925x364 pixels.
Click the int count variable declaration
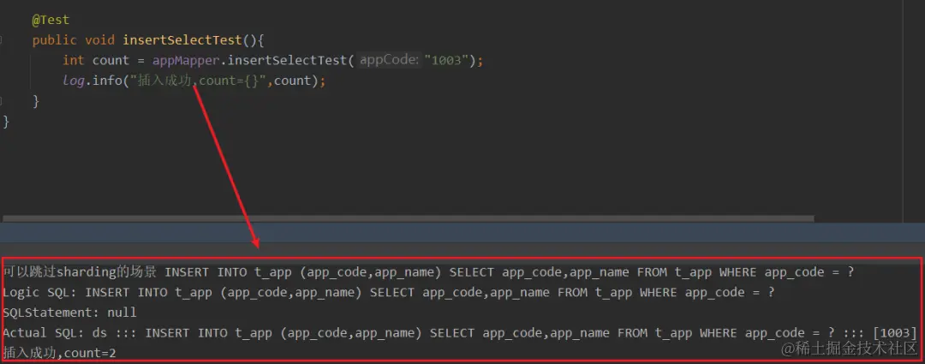coord(96,60)
